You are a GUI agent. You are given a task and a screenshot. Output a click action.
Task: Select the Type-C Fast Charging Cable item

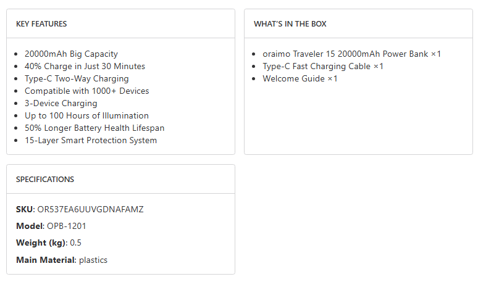click(x=323, y=66)
